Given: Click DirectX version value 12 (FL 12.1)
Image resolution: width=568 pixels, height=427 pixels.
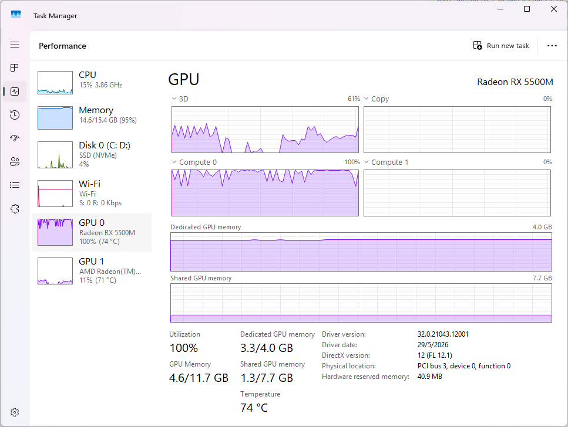Looking at the screenshot, I should 435,355.
